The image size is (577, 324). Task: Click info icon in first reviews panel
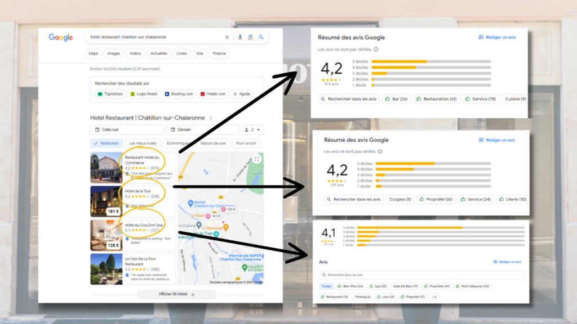[x=376, y=49]
